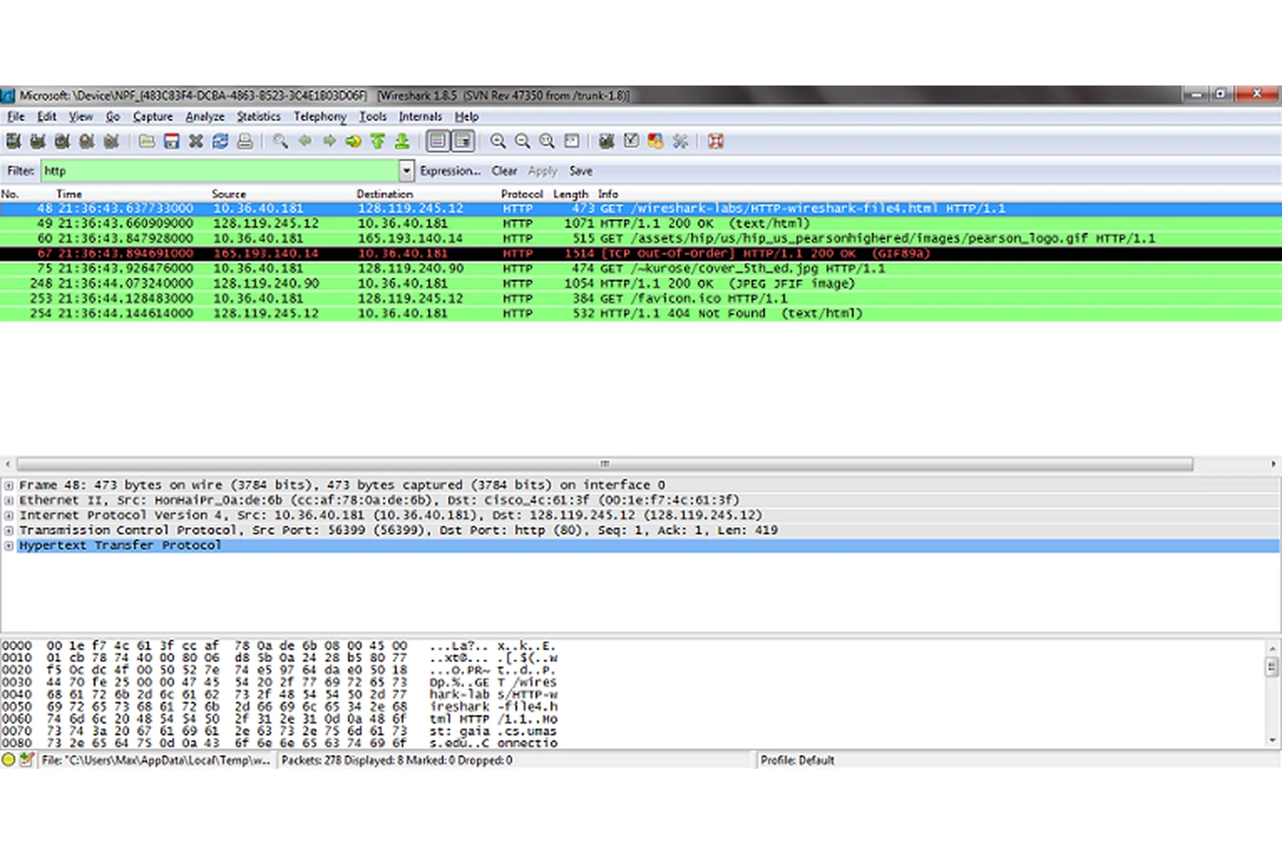Save the capture with the save icon
The width and height of the screenshot is (1282, 855).
pos(172,141)
